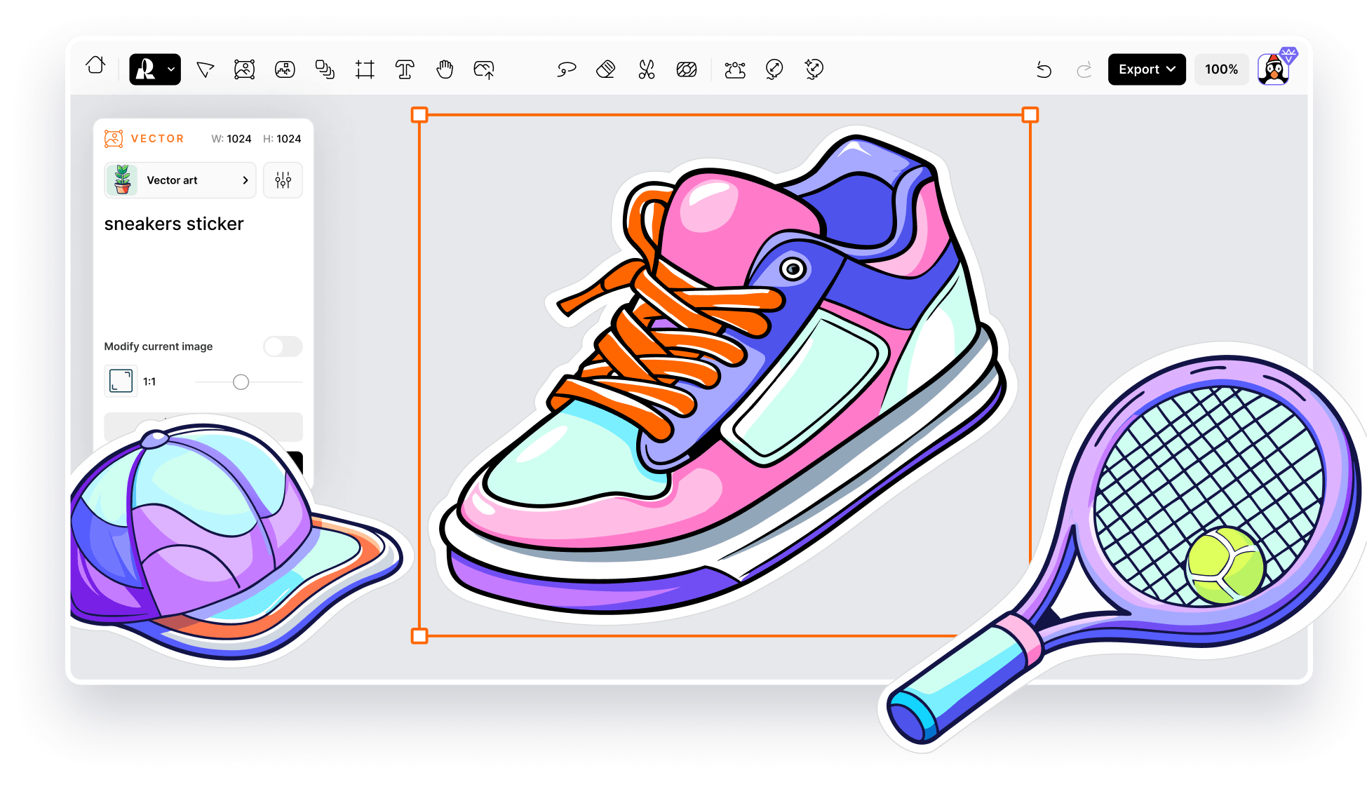Select the lasso tool
This screenshot has width=1367, height=803.
[566, 69]
